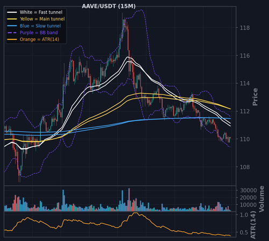Click the 'Price' axis title

[255, 97]
